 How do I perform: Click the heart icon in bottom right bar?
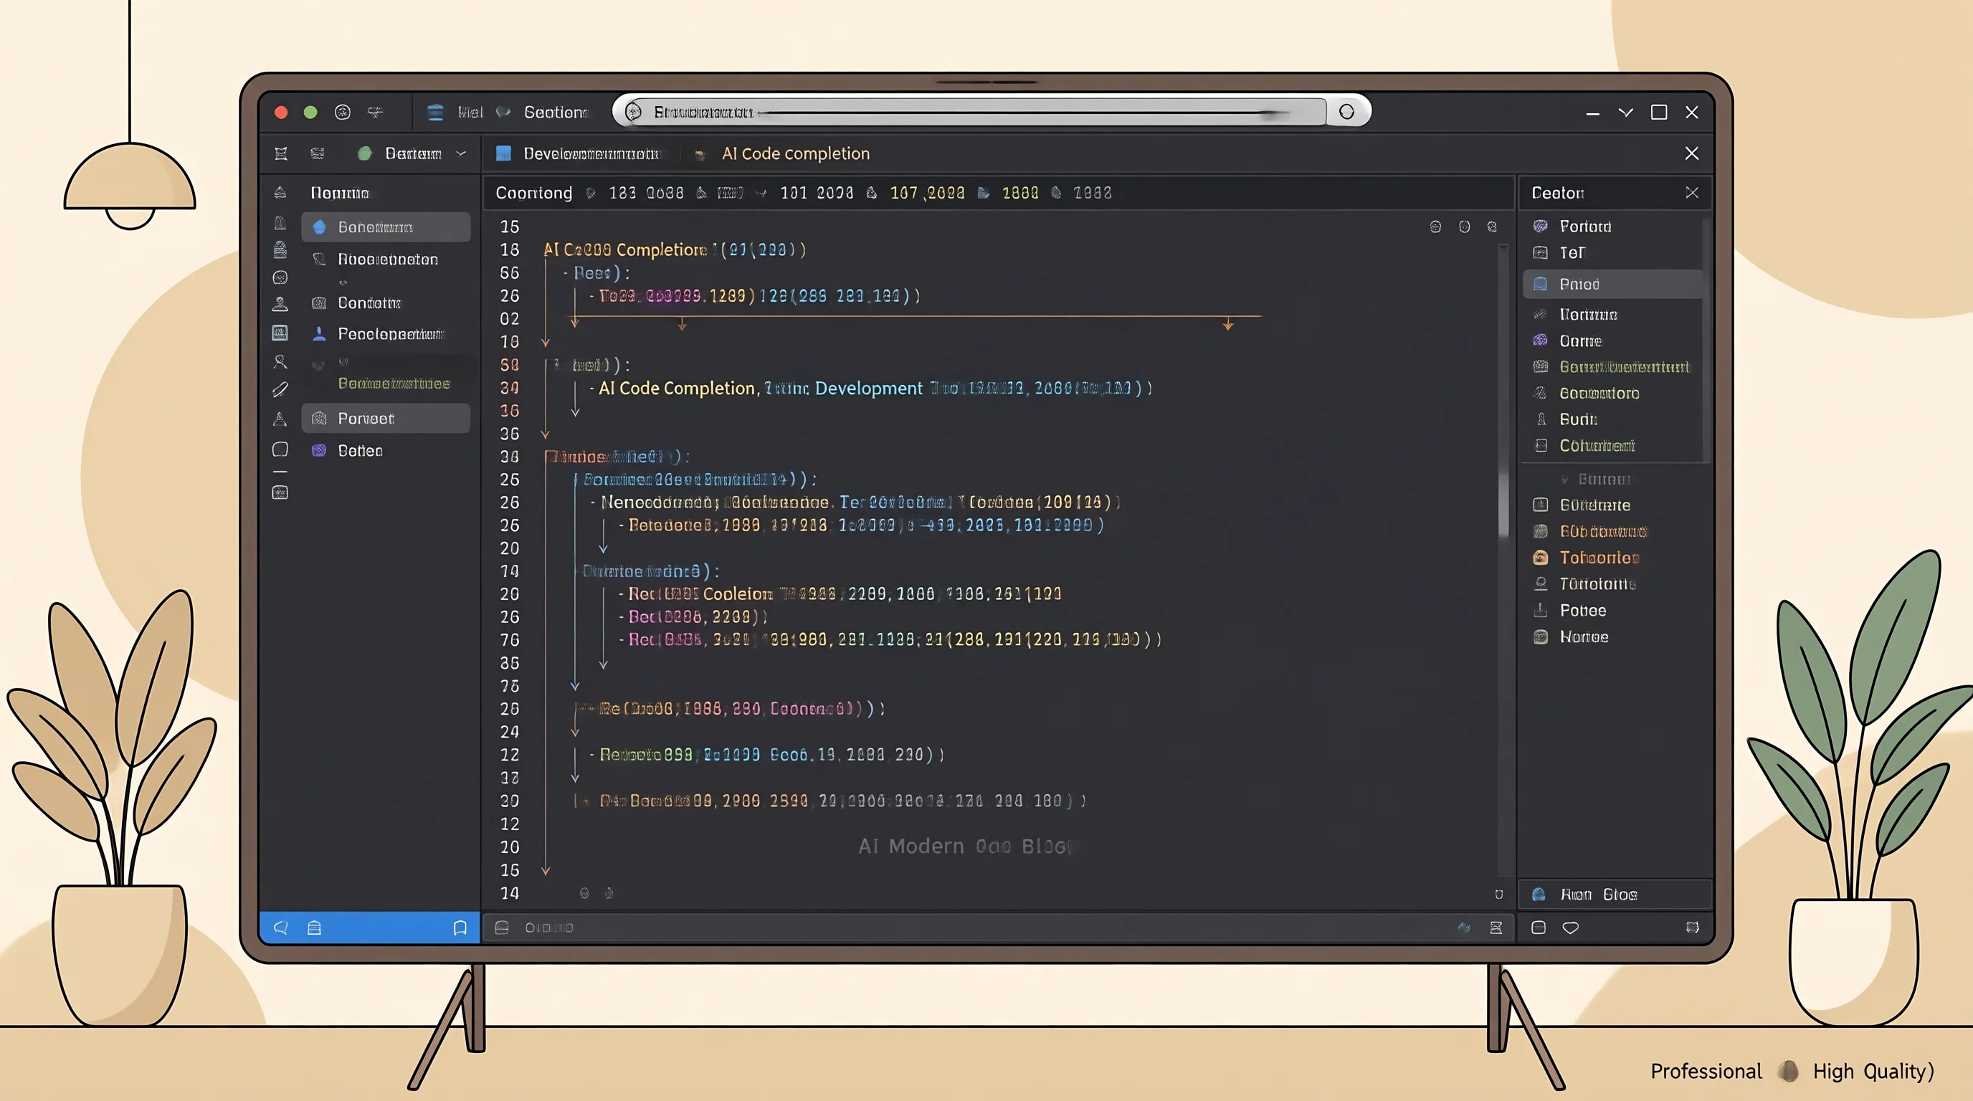[1570, 928]
